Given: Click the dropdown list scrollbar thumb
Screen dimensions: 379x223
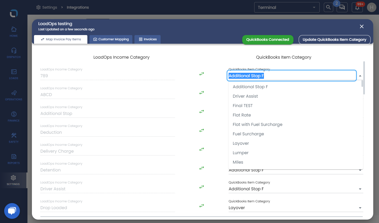Looking at the screenshot, I should coord(362,83).
